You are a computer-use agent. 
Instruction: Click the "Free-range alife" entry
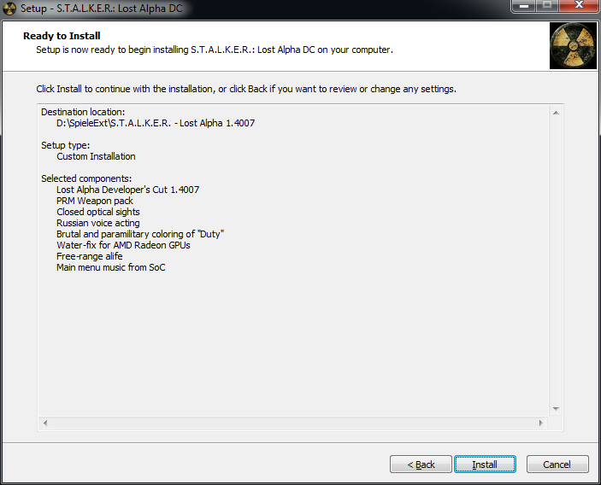(89, 256)
